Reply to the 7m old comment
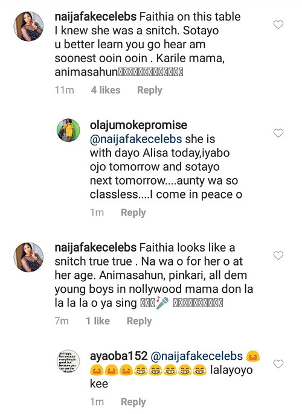The image size is (302, 414). (139, 321)
